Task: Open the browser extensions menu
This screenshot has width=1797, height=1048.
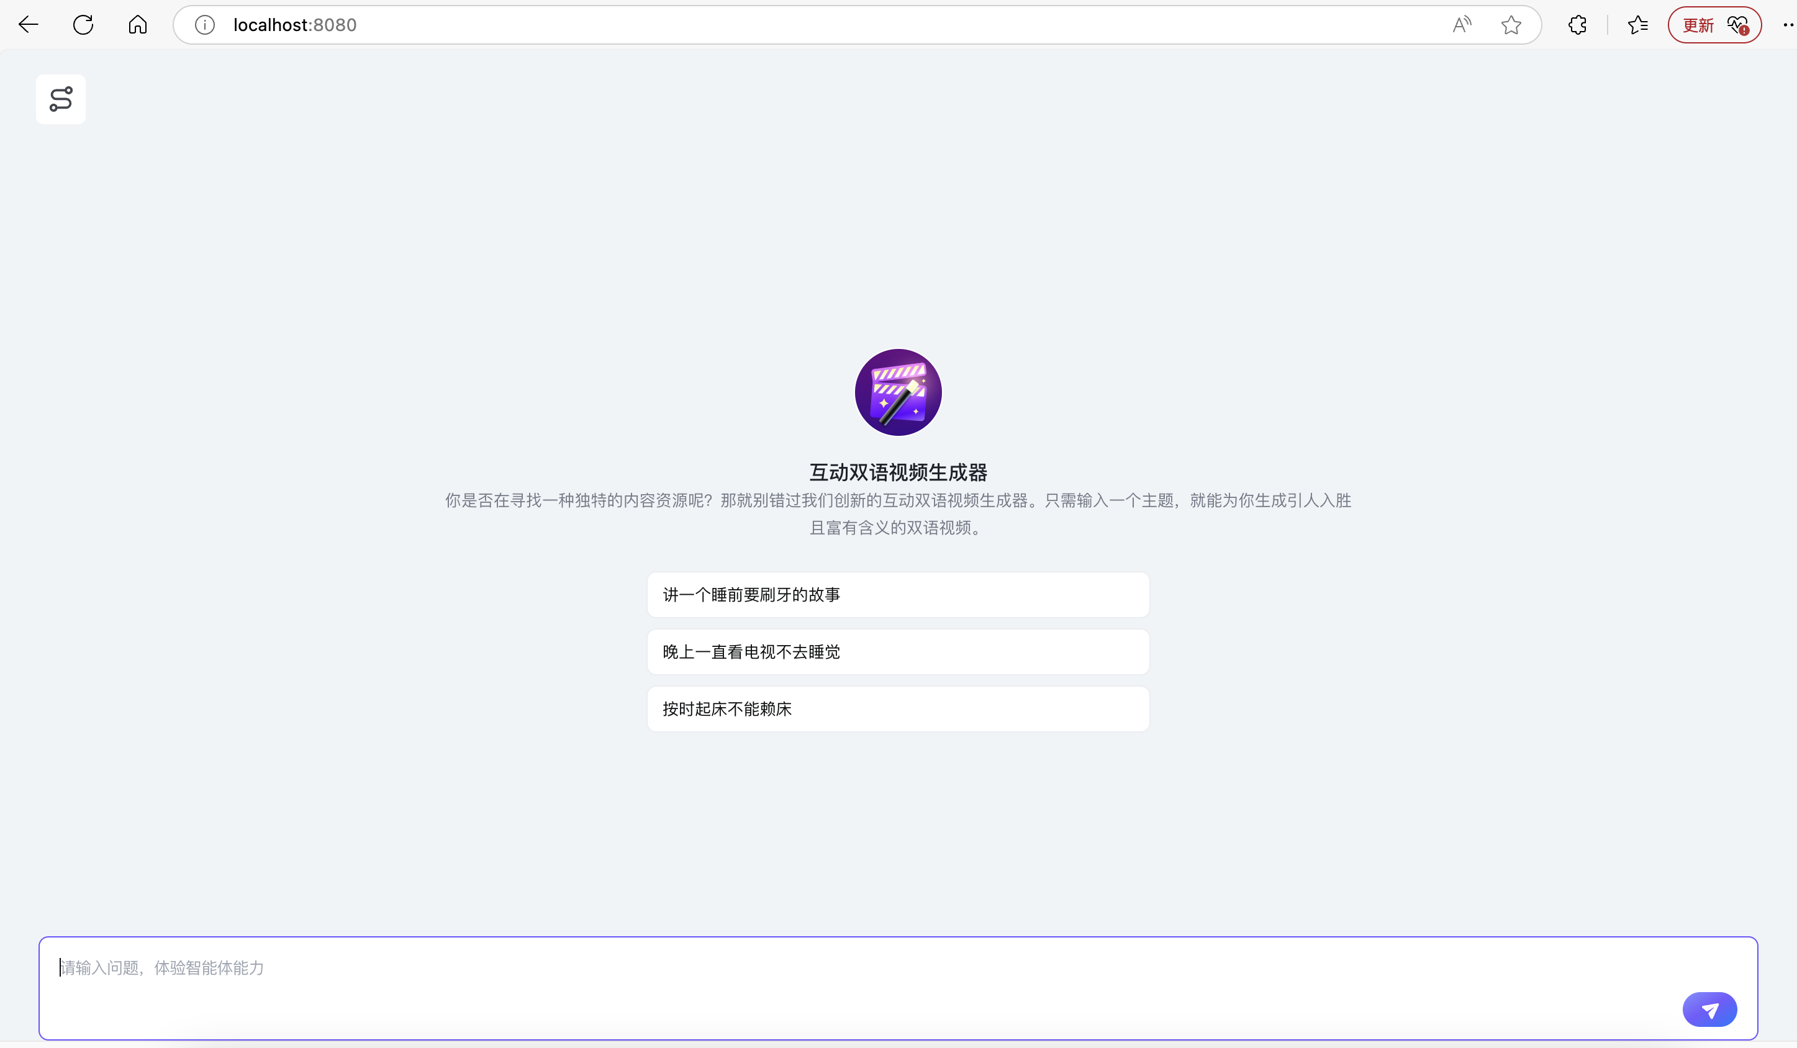Action: 1577,25
